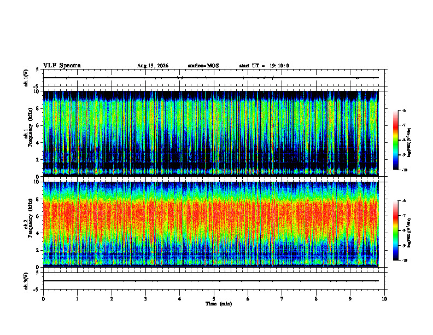Screen dimensions: 433x335
Task: Select the "start UT = 19:10:0" header text
Action: (264, 66)
